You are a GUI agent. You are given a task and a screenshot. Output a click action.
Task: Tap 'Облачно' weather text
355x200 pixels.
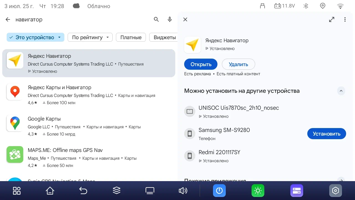click(x=99, y=6)
